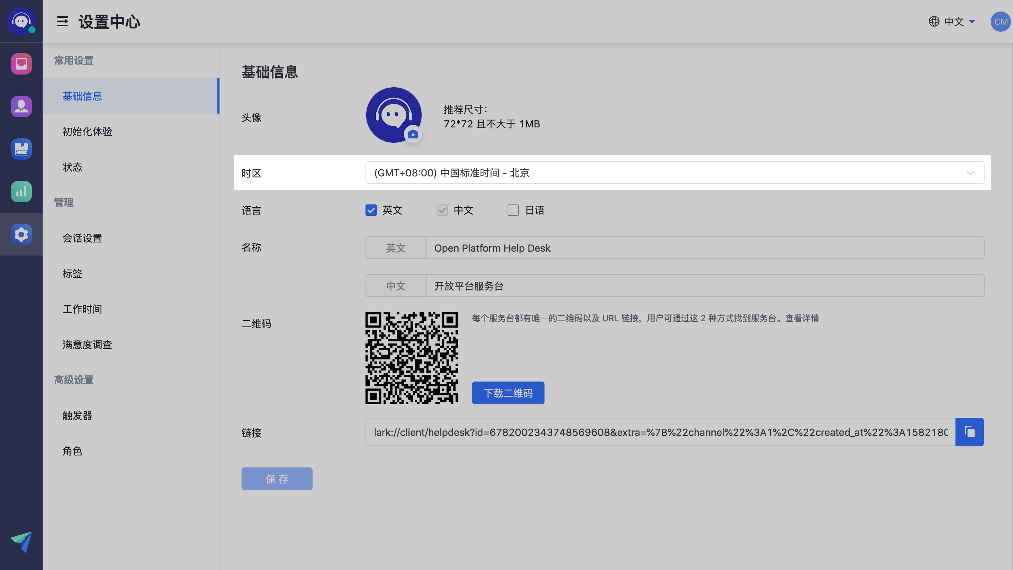This screenshot has width=1013, height=570.
Task: Select 基础信息 in the settings menu
Action: point(131,96)
